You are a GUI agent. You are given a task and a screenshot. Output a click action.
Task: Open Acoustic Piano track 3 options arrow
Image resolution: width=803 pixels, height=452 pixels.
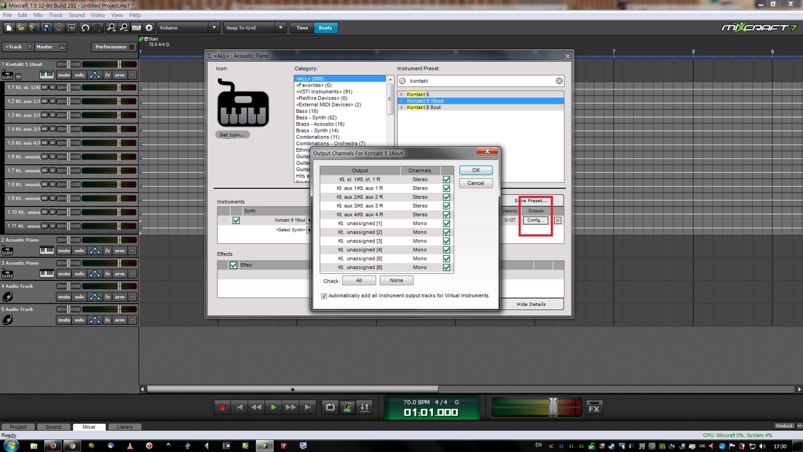pos(133,274)
